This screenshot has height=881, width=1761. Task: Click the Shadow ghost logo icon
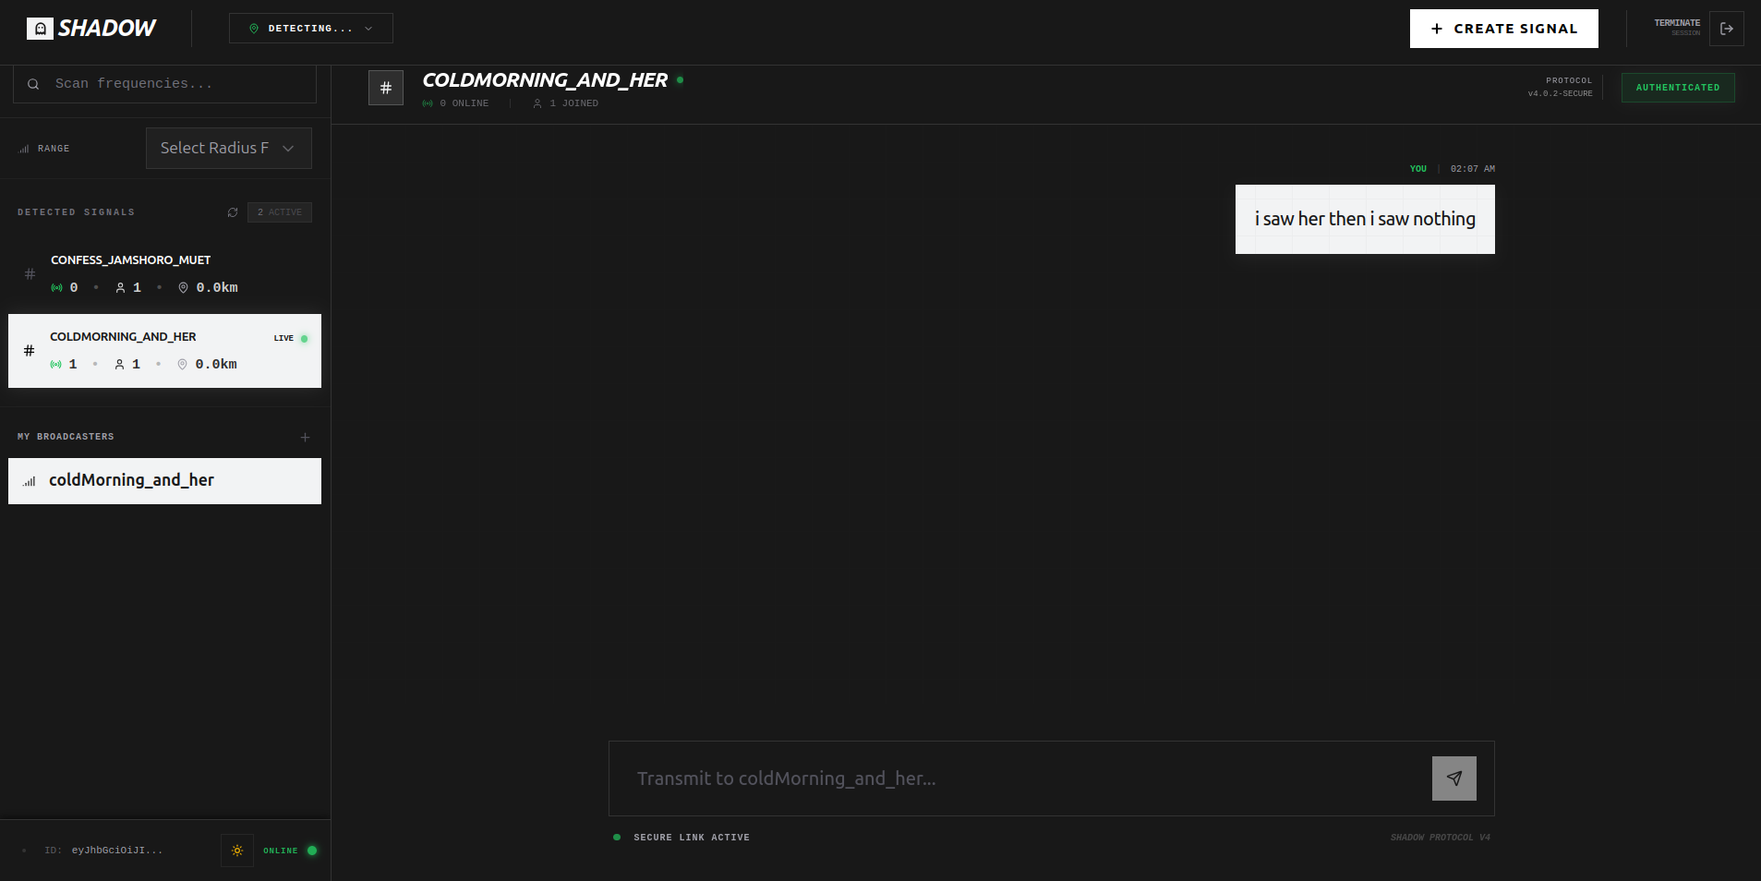tap(39, 28)
